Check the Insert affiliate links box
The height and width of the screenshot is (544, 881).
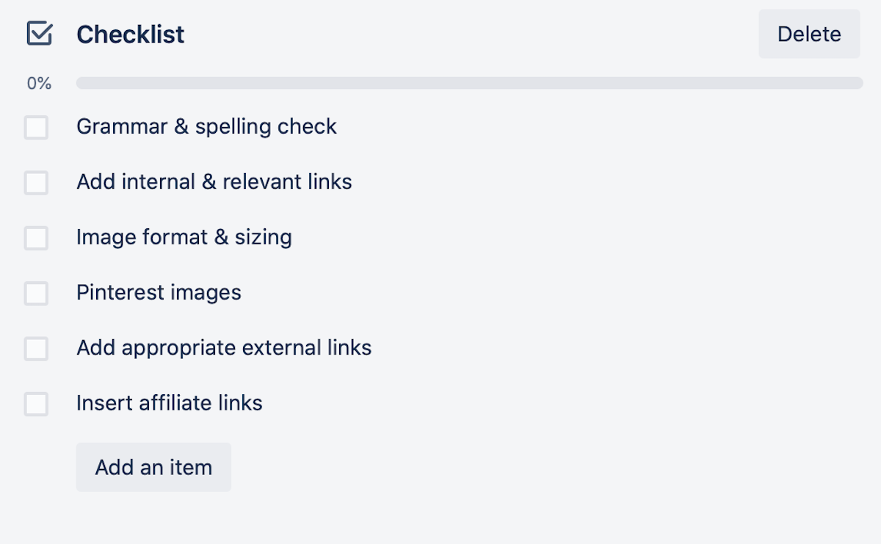(36, 404)
